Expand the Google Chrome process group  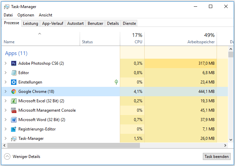(x=6, y=92)
